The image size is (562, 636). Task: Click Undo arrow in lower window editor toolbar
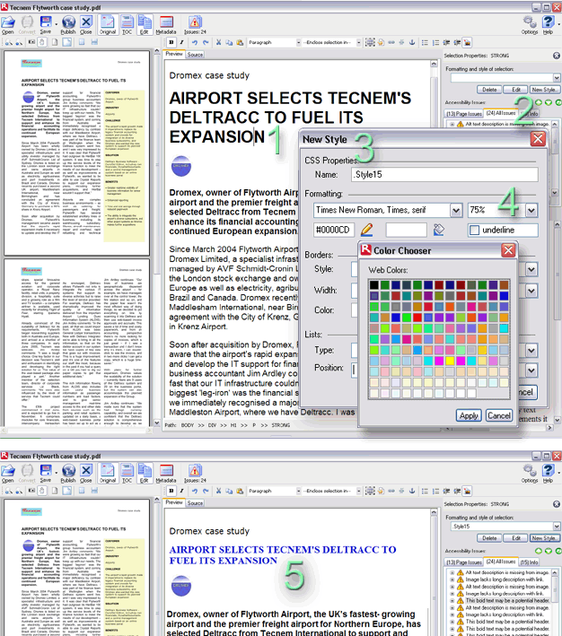point(195,491)
